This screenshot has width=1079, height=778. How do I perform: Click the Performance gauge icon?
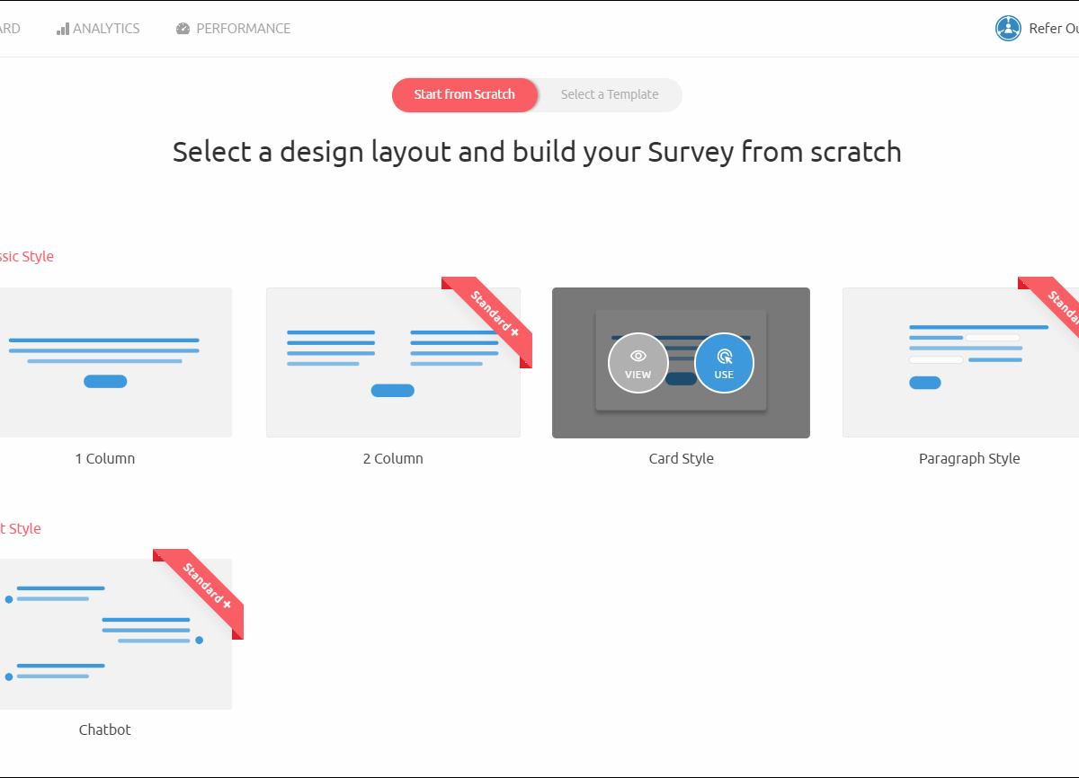click(x=183, y=29)
